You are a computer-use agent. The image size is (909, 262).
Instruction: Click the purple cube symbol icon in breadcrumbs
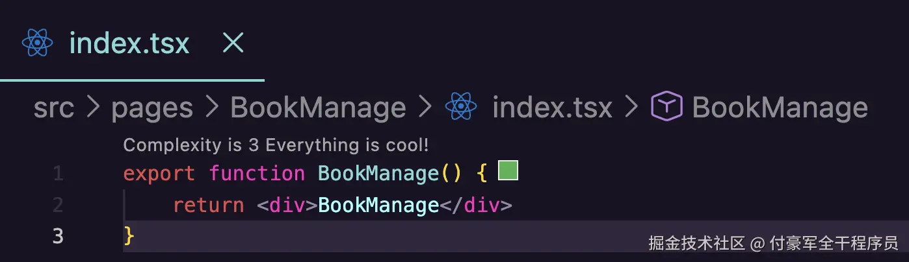tap(666, 107)
